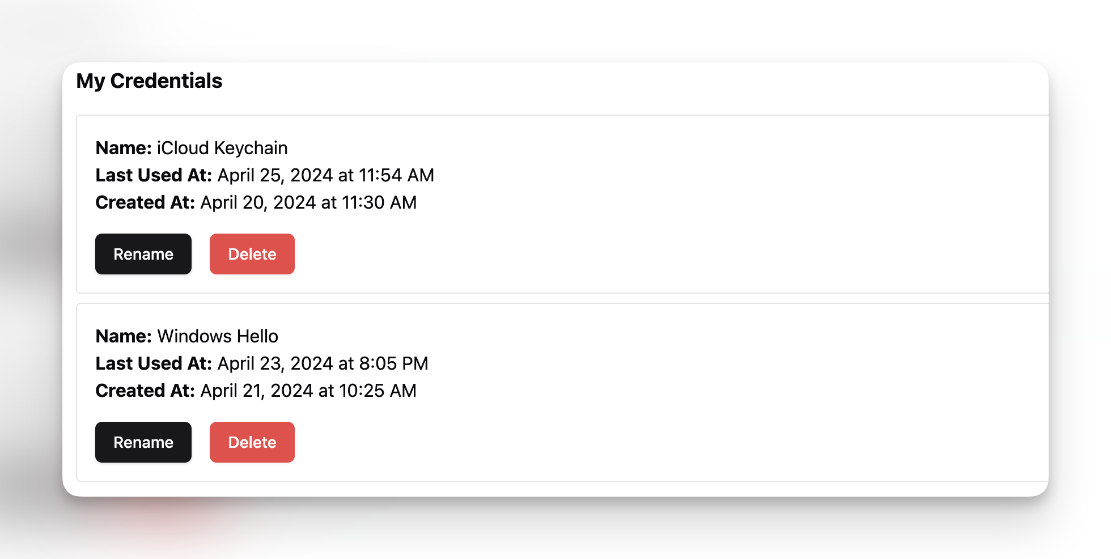Click the Last Used At date for Windows Hello
Image resolution: width=1111 pixels, height=559 pixels.
pos(323,363)
